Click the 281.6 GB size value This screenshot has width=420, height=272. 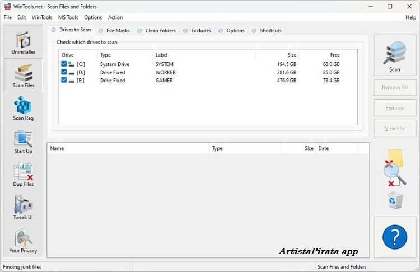tap(287, 72)
